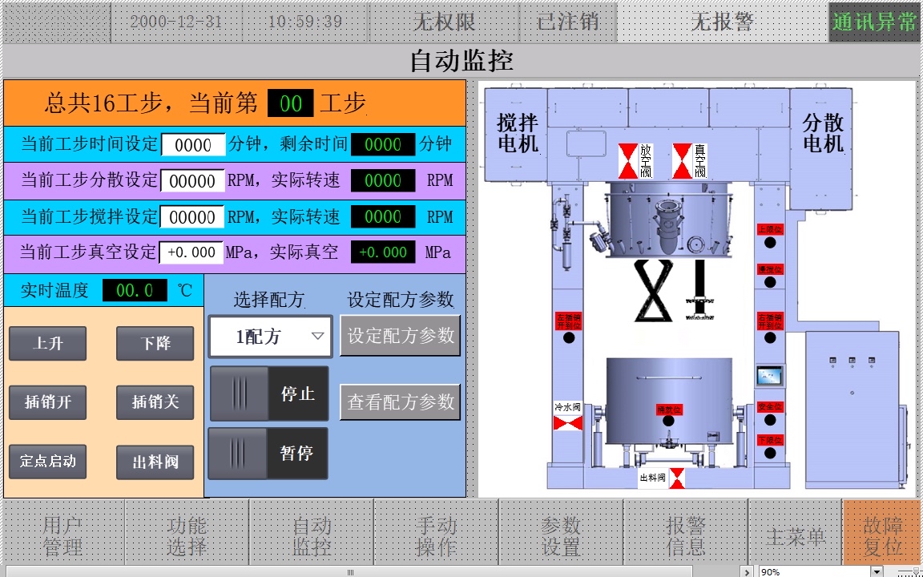Click the 通讯异常 communication status indicator
This screenshot has width=923, height=577.
(873, 22)
